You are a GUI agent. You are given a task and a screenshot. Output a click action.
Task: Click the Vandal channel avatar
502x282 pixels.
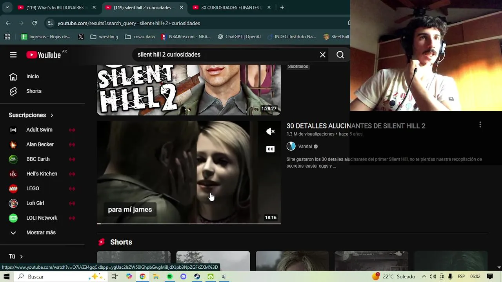pos(291,146)
